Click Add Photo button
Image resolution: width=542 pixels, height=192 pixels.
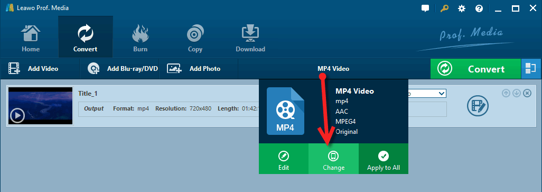coord(194,69)
